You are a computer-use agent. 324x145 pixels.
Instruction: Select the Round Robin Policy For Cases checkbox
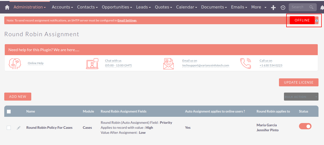(x=9, y=128)
